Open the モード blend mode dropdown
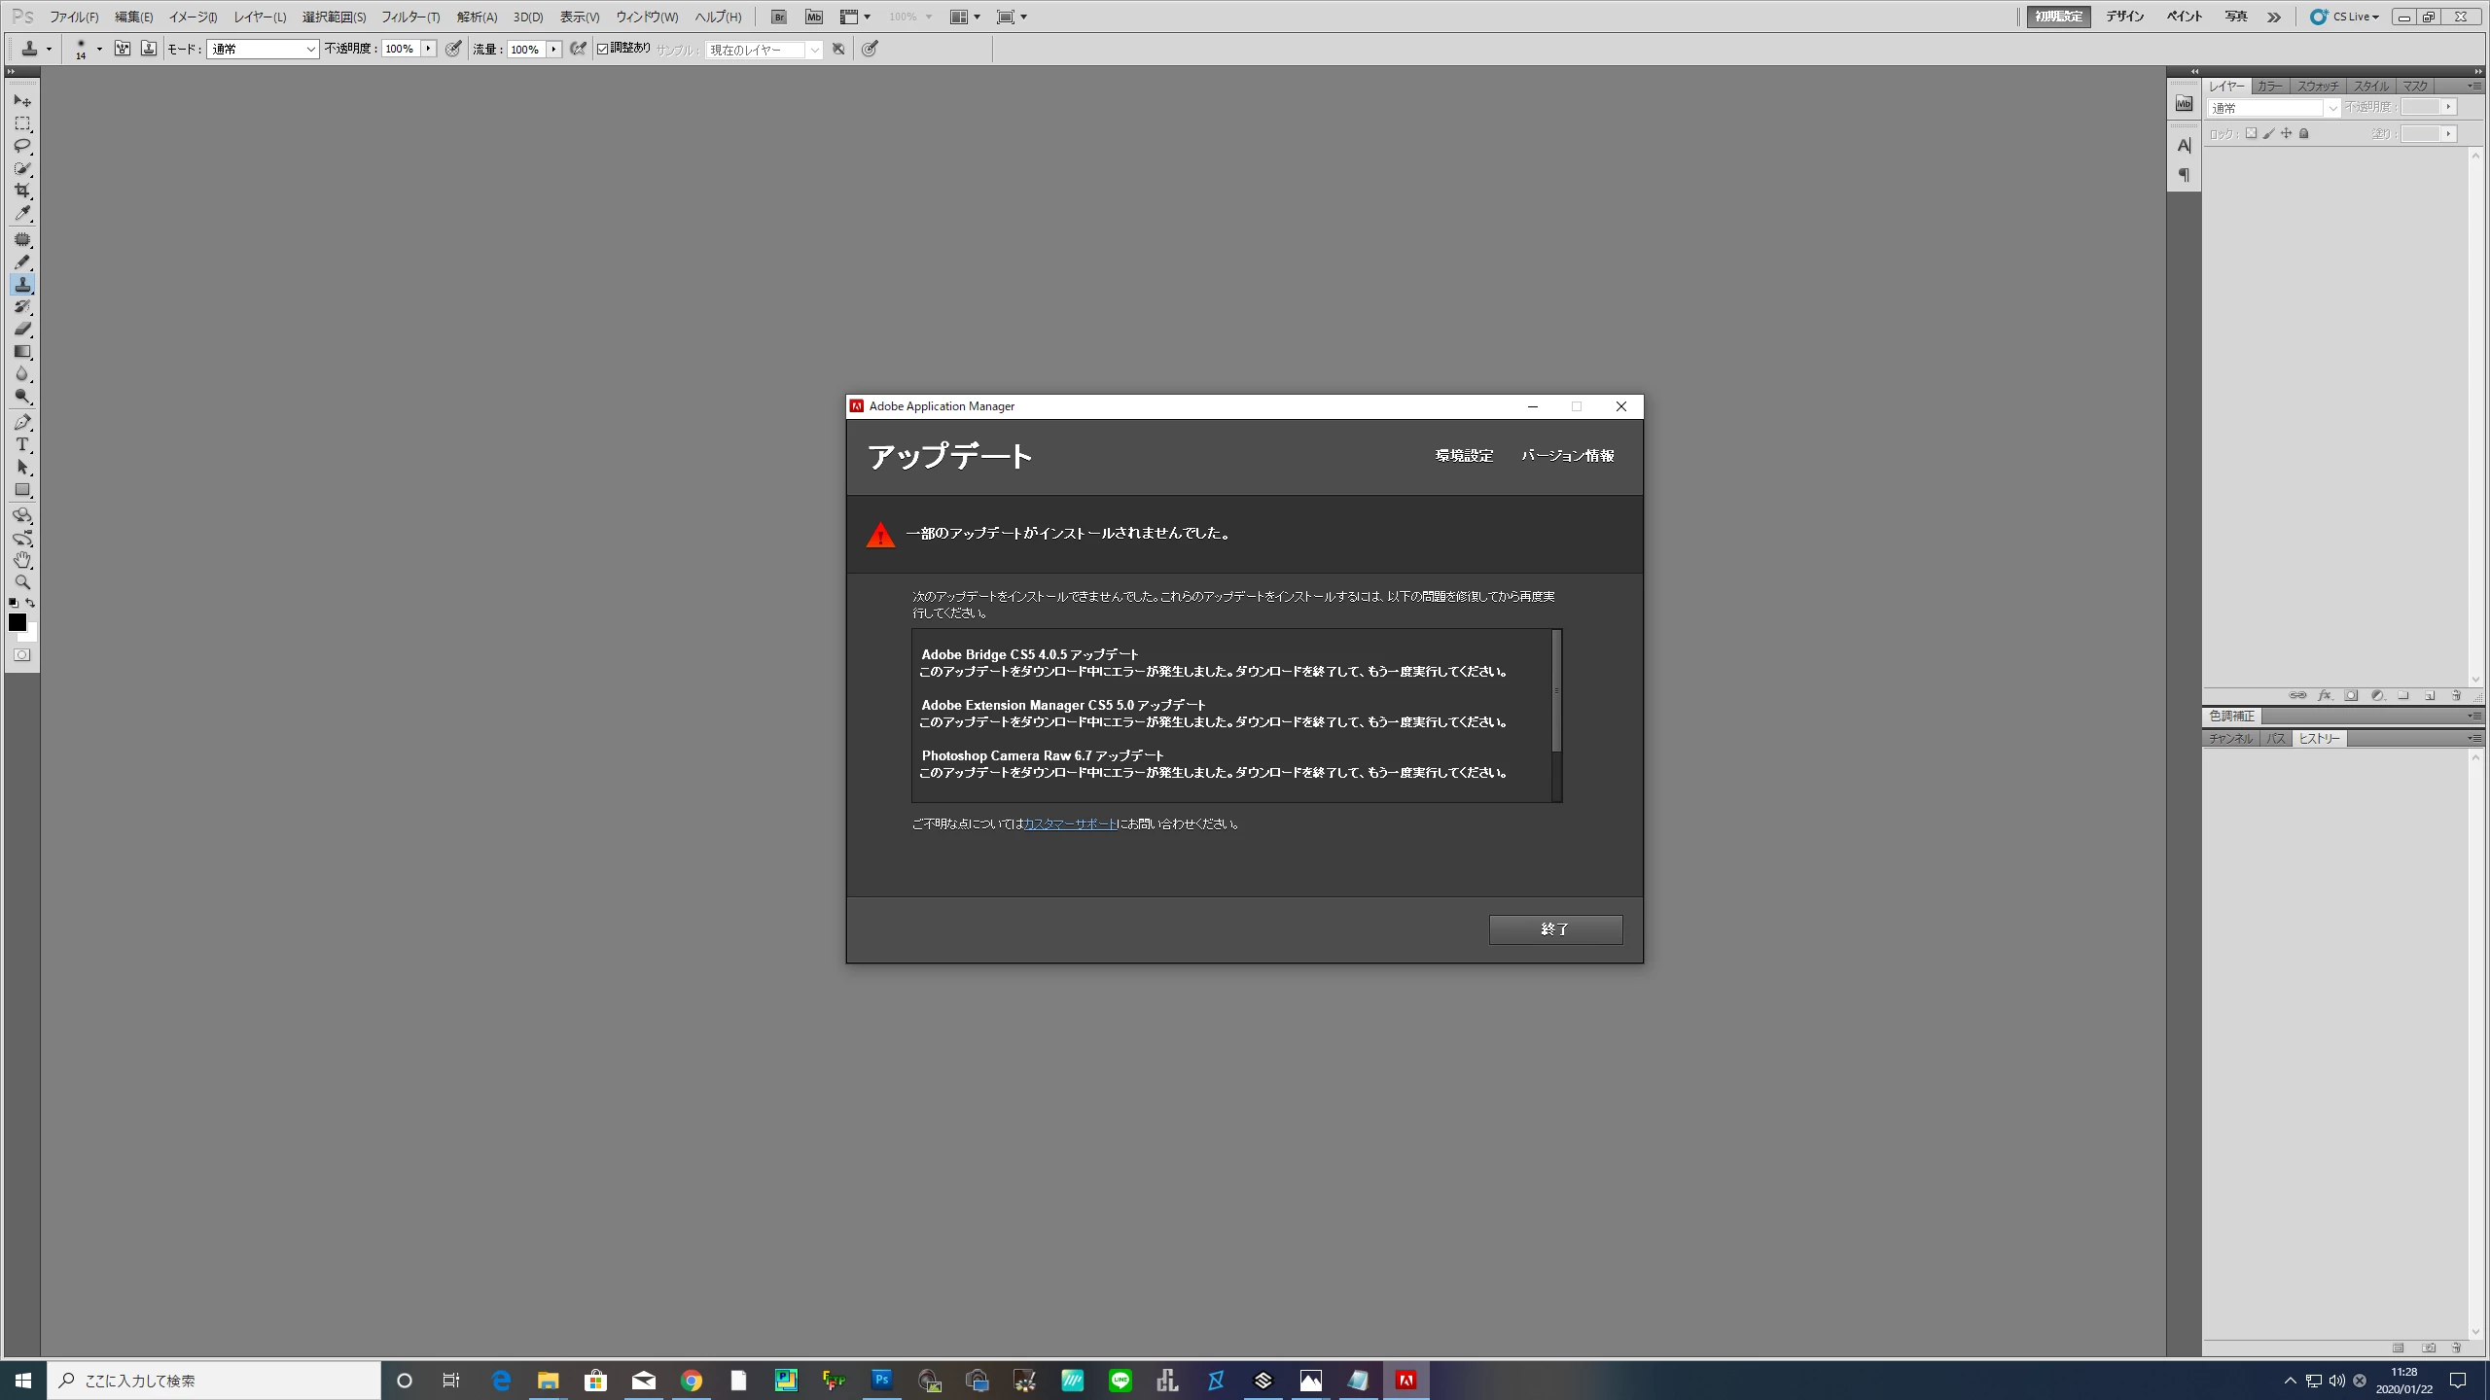Screen dimensions: 2490x1400 point(263,49)
